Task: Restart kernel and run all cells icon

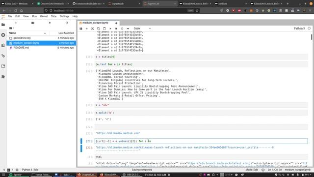Action: coord(128,29)
